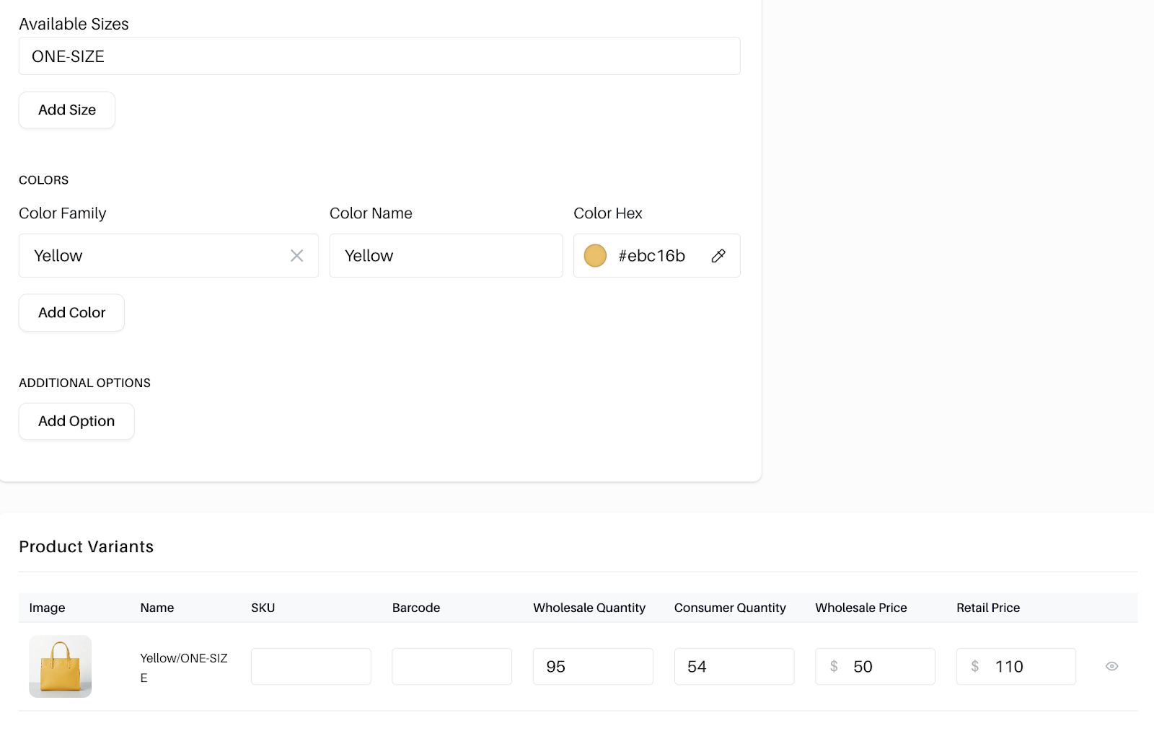Select the Available Sizes ONE-SIZE field
The image size is (1154, 736).
pos(379,56)
